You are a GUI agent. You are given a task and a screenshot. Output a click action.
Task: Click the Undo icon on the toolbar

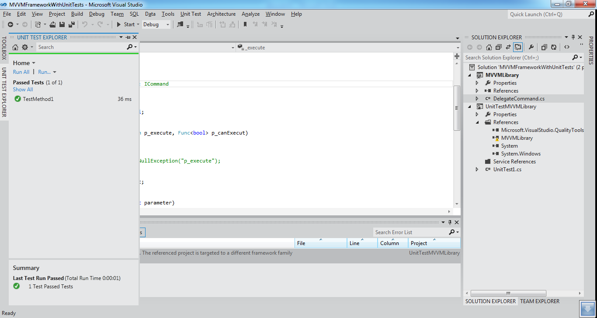click(85, 24)
